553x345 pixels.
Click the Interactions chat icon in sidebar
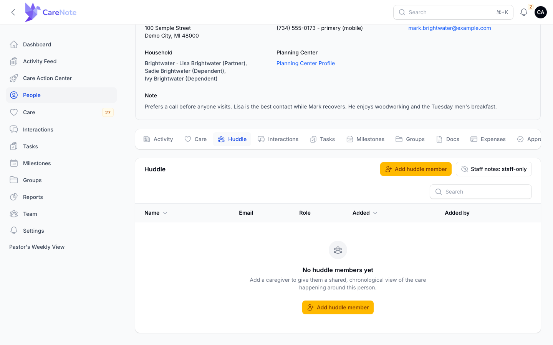click(x=14, y=130)
